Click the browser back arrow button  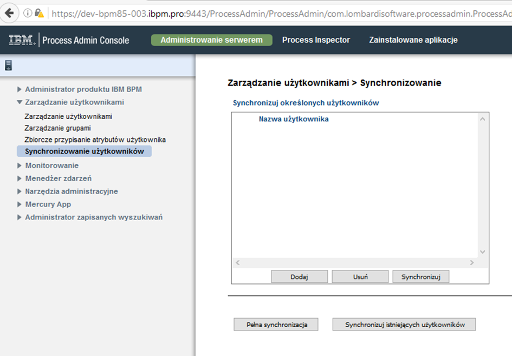coord(9,13)
